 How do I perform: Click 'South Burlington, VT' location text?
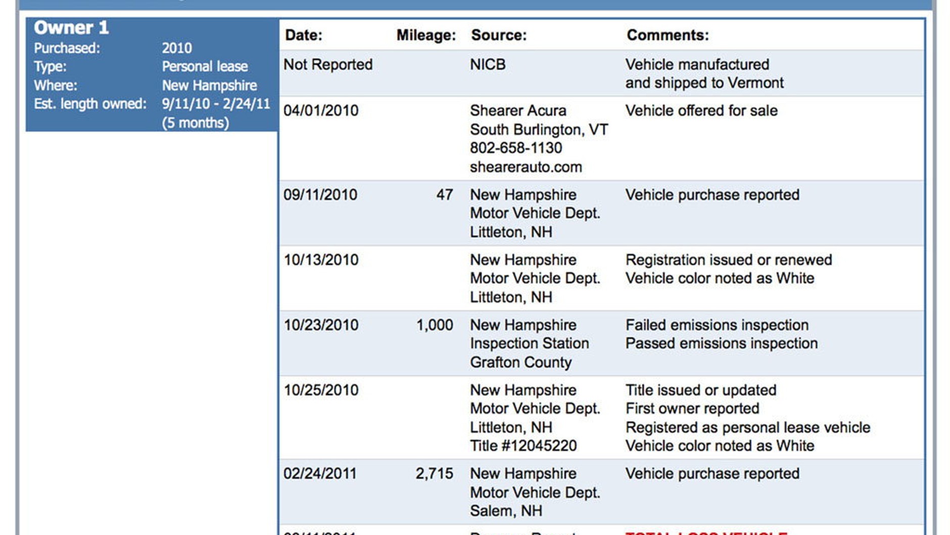[539, 130]
